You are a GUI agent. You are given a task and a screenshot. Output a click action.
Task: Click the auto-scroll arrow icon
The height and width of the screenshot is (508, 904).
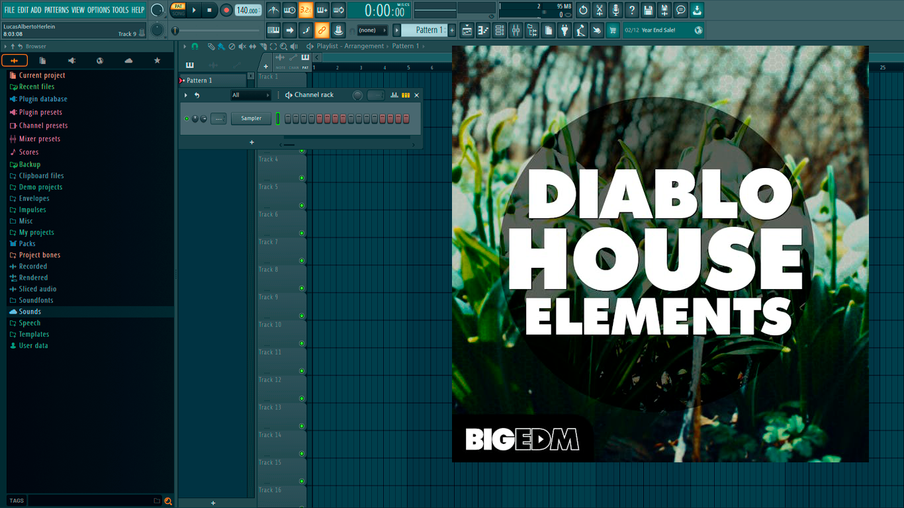click(290, 30)
